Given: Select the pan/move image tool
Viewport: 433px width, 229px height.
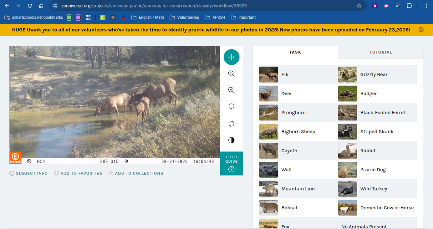Looking at the screenshot, I should [x=231, y=57].
